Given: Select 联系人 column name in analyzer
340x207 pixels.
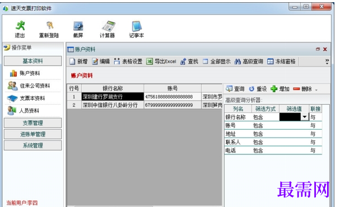Looking at the screenshot, I should (233, 142).
